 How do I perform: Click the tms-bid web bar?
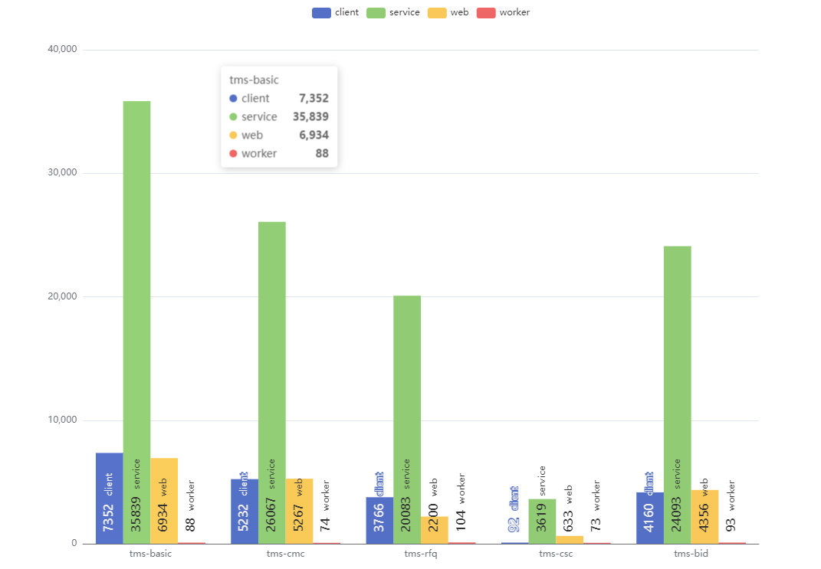coord(704,517)
